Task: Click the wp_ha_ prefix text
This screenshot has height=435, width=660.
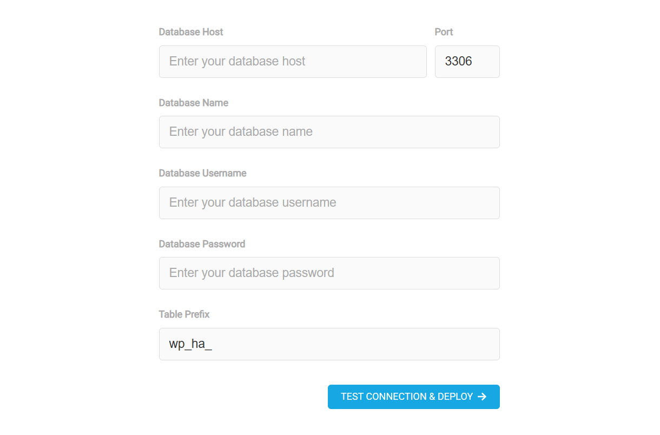Action: click(x=191, y=344)
